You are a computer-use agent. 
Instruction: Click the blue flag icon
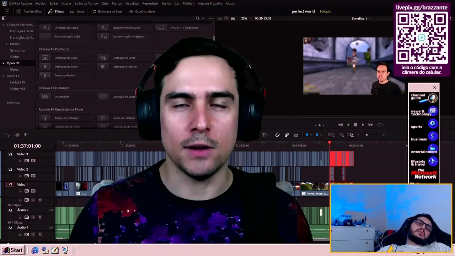tap(306, 135)
